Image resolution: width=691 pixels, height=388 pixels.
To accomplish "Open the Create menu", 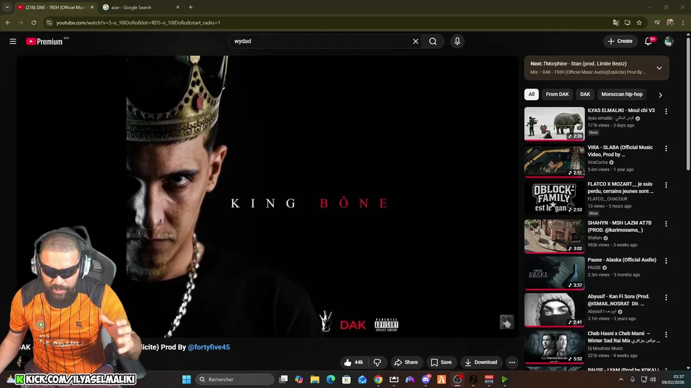I will point(620,41).
